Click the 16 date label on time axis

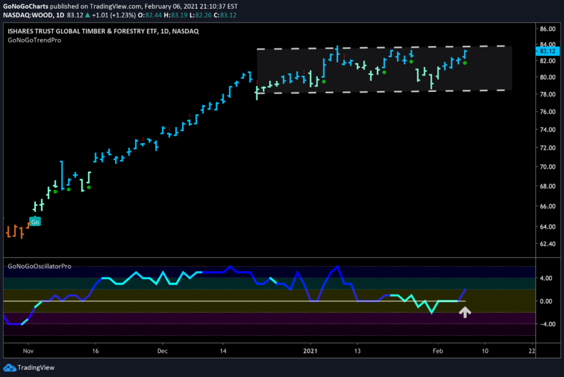click(95, 351)
